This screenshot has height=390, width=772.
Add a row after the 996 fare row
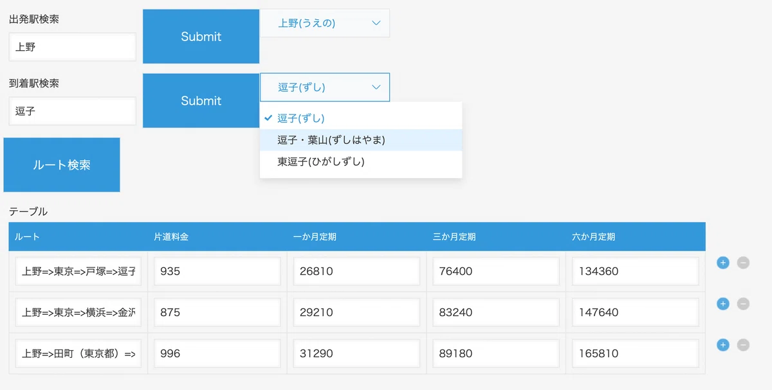pyautogui.click(x=722, y=345)
